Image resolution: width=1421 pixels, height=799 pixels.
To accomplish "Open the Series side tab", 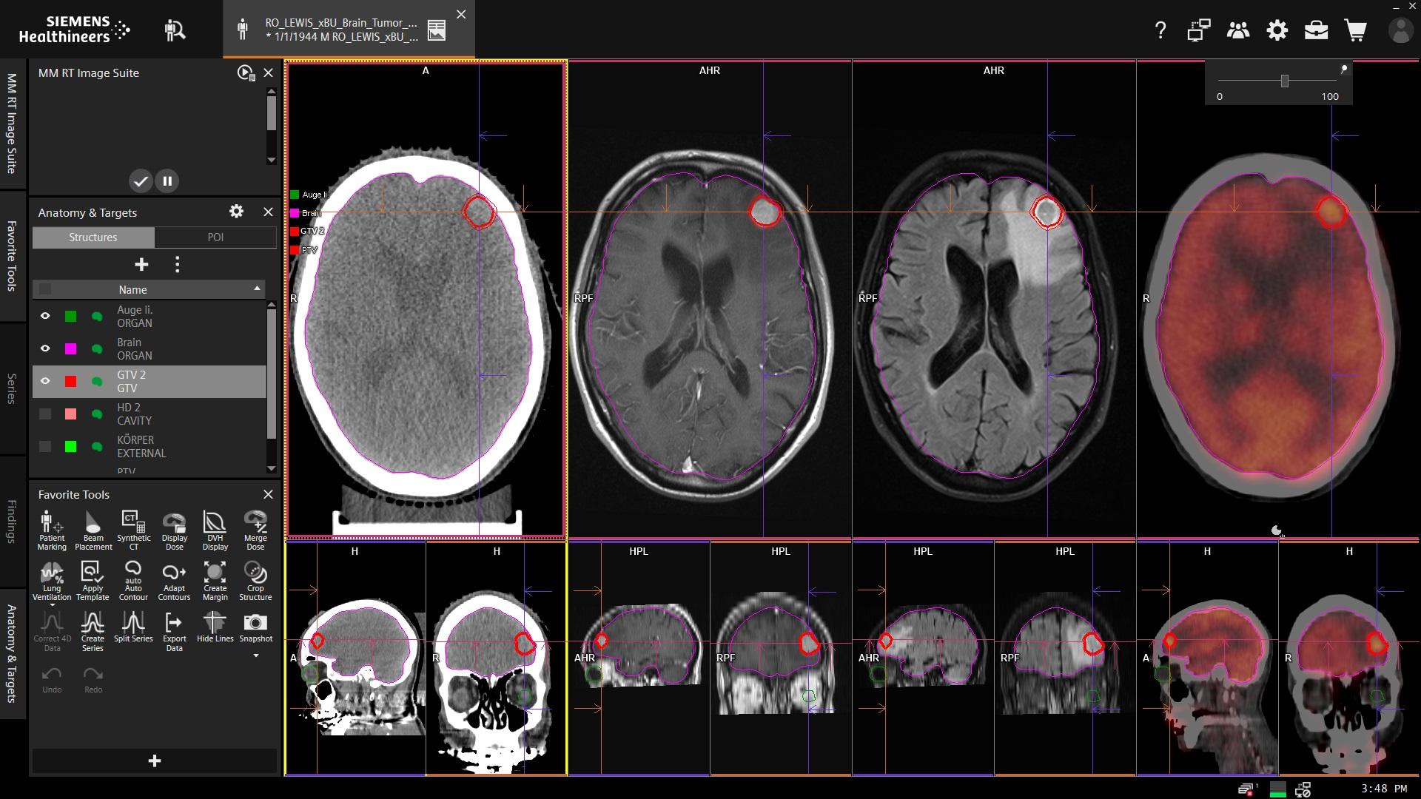I will pos(12,388).
